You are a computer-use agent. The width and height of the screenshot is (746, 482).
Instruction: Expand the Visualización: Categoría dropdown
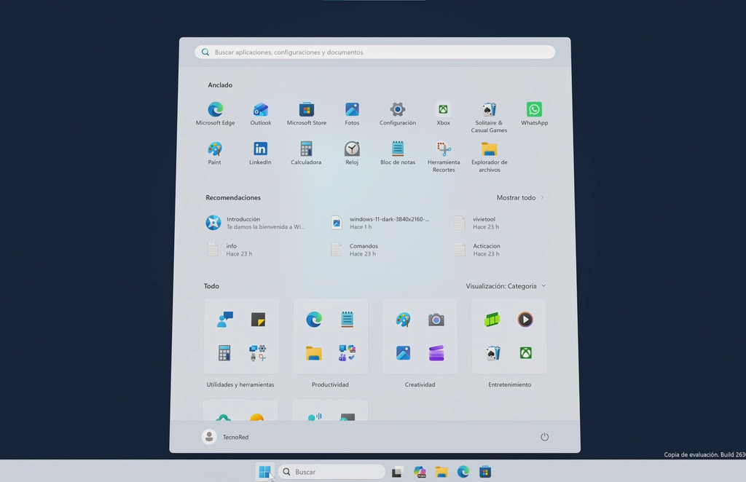(506, 286)
